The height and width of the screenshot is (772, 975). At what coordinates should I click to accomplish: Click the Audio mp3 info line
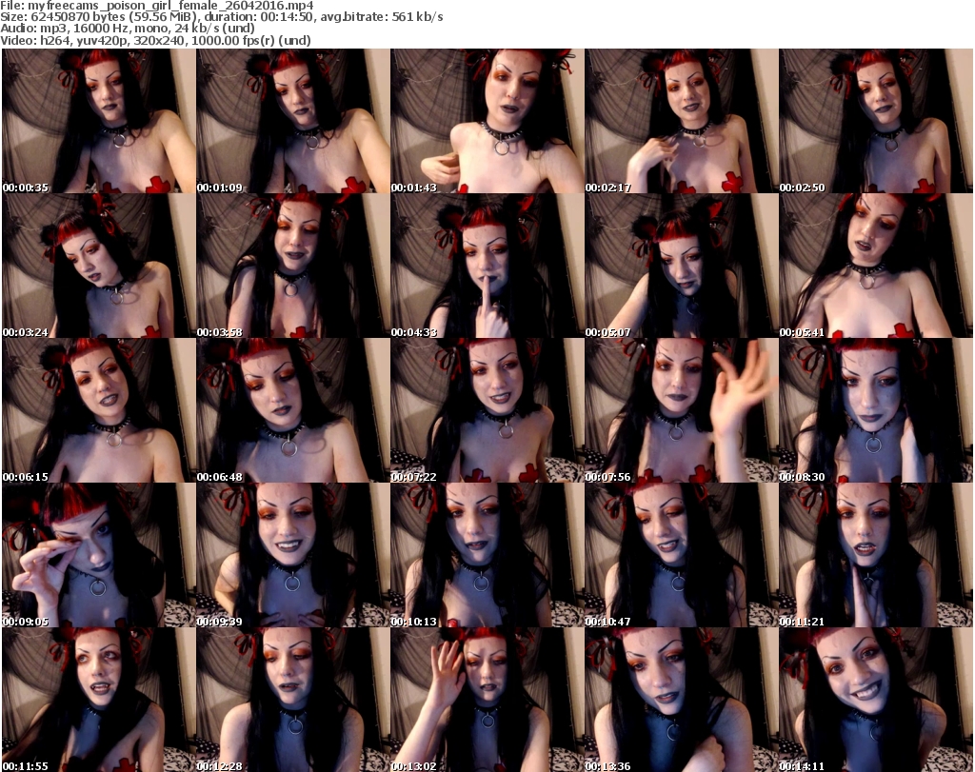[x=128, y=29]
